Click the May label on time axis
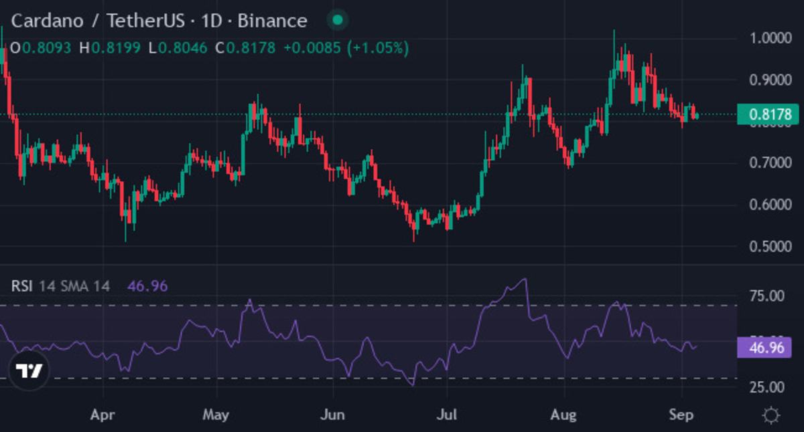 tap(216, 415)
